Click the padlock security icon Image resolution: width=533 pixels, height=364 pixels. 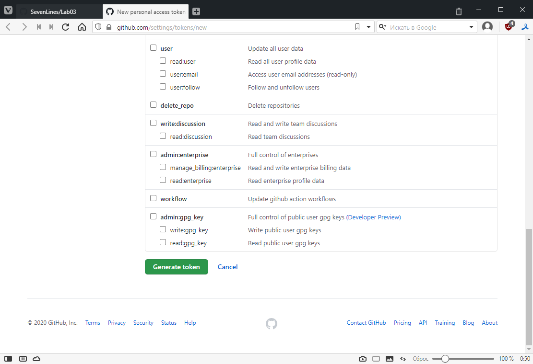(x=109, y=27)
